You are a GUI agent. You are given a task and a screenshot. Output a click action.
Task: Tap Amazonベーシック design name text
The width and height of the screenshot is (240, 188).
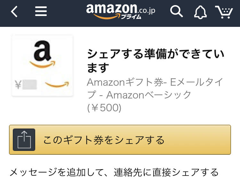coord(148,95)
